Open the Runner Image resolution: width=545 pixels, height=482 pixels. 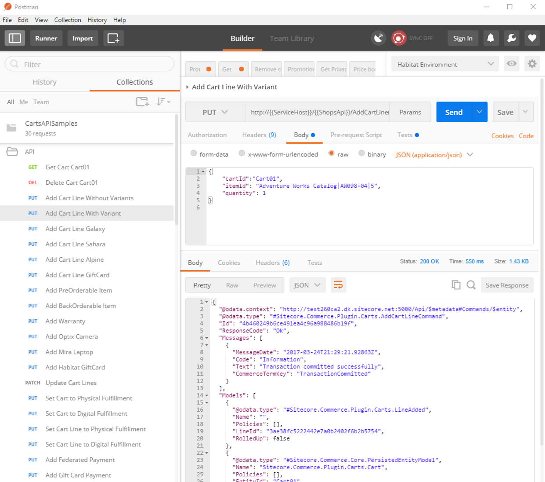(46, 38)
